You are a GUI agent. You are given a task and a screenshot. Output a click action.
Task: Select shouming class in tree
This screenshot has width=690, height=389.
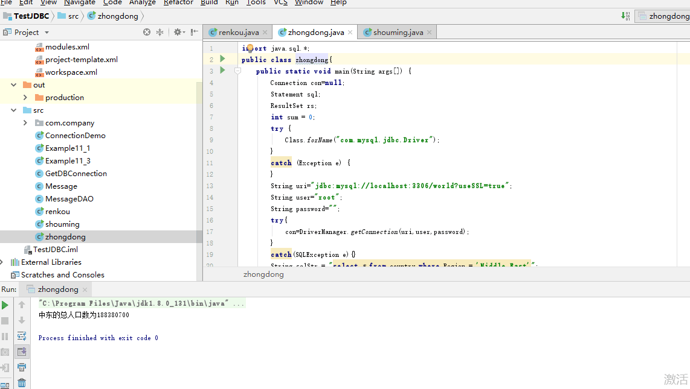[57, 224]
